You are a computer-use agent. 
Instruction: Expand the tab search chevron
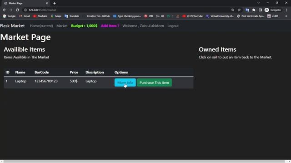[258, 3]
